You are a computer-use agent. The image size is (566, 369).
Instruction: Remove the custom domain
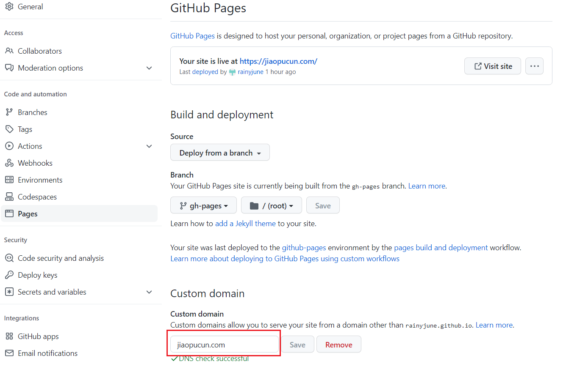click(338, 344)
